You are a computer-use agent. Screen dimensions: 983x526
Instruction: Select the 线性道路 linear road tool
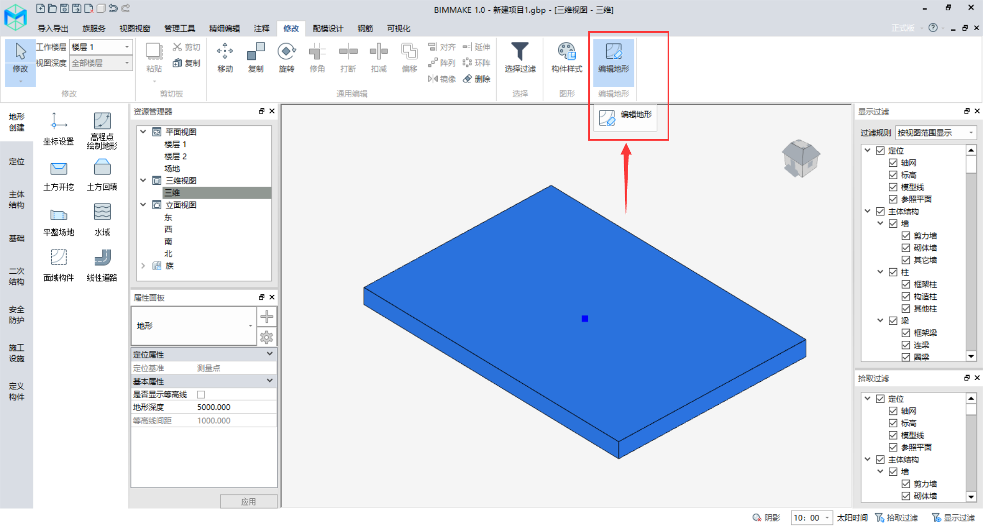click(102, 266)
